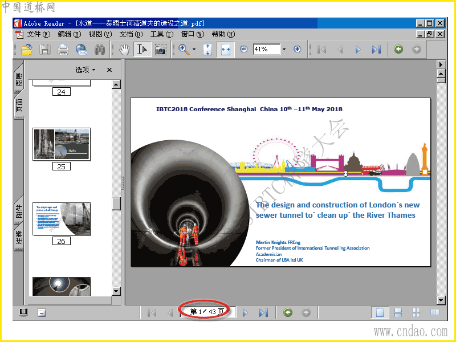The height and width of the screenshot is (342, 456).
Task: Click the thumbnail panel vertical scrollbar handle
Action: [116, 203]
